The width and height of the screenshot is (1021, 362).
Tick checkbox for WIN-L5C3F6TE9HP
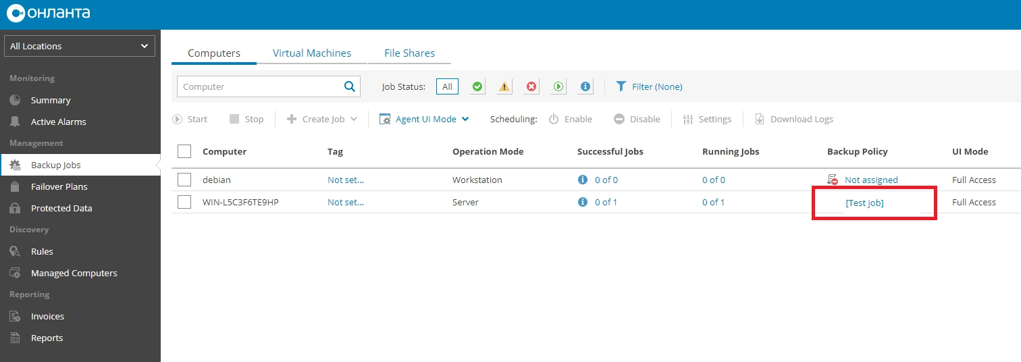[x=184, y=202]
